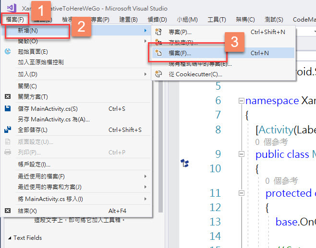The width and height of the screenshot is (316, 248).
Task: Click the exit X icon beside 結束
Action: point(8,211)
